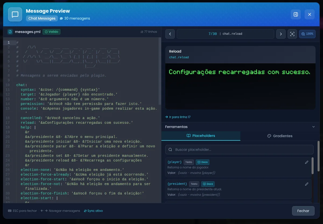Click the messages.yml file name
The image size is (323, 224).
[x=28, y=32]
